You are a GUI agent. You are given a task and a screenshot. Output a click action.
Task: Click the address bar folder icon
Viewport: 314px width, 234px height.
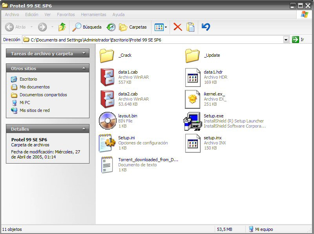pyautogui.click(x=26, y=40)
